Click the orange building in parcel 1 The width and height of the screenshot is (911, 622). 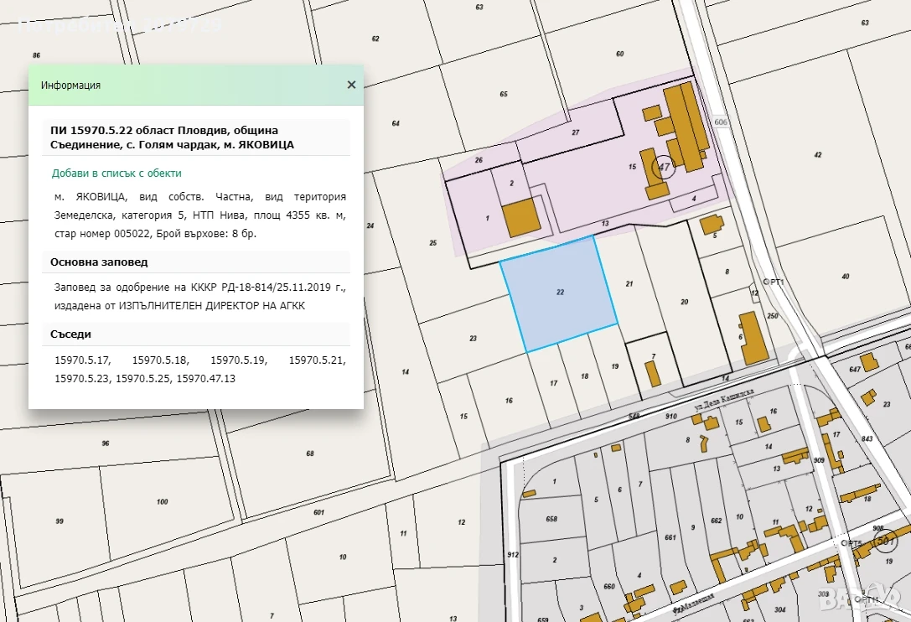click(521, 217)
